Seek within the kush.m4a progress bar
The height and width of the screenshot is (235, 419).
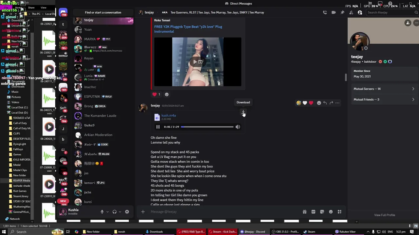pos(207,127)
